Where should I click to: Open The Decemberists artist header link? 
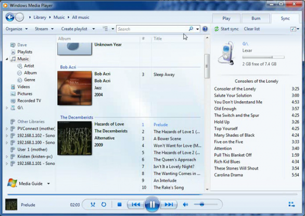[x=77, y=117]
